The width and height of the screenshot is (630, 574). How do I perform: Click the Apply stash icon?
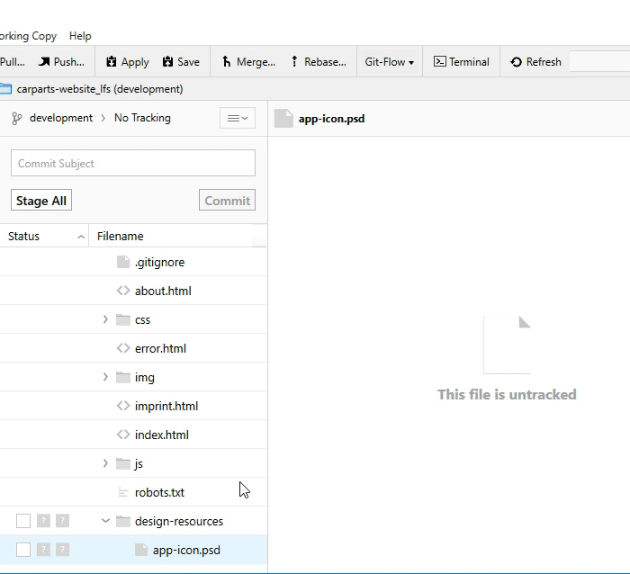(112, 62)
